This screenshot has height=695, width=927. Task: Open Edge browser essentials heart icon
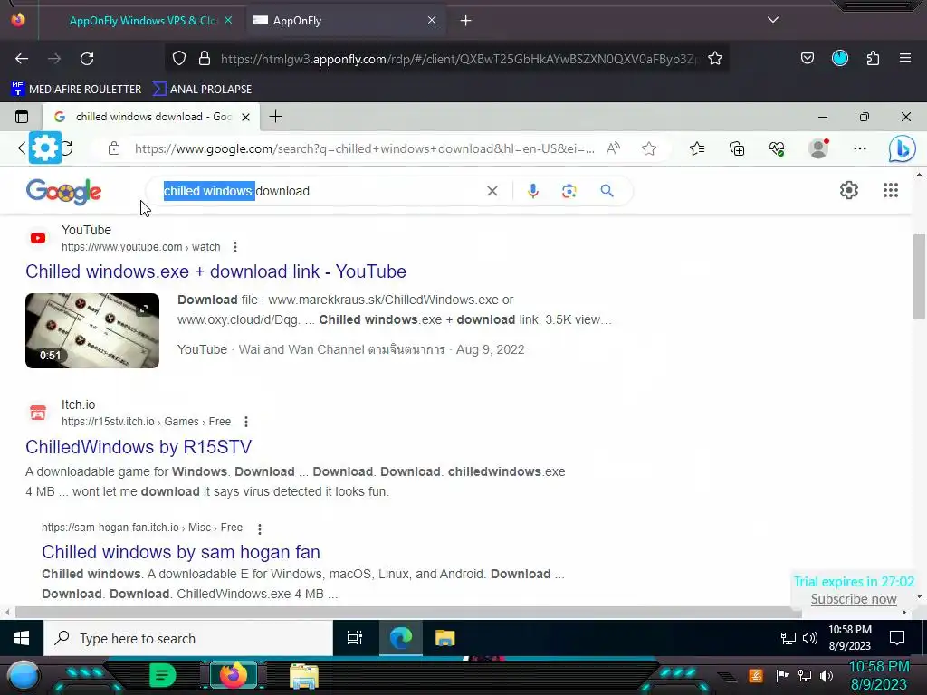[x=777, y=148]
